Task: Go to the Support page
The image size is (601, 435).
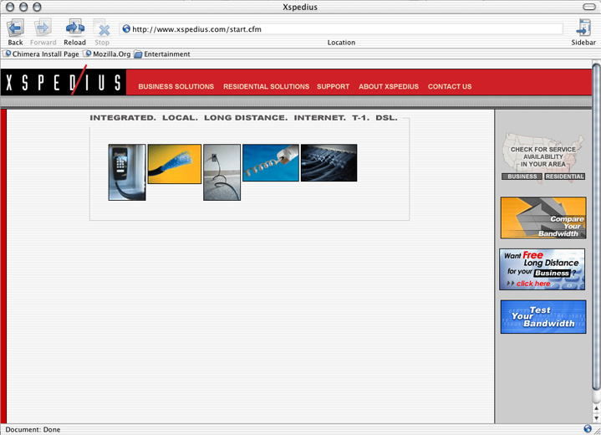Action: (333, 86)
